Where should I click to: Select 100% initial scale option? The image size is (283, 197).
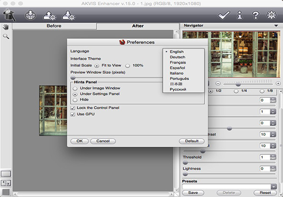click(128, 66)
